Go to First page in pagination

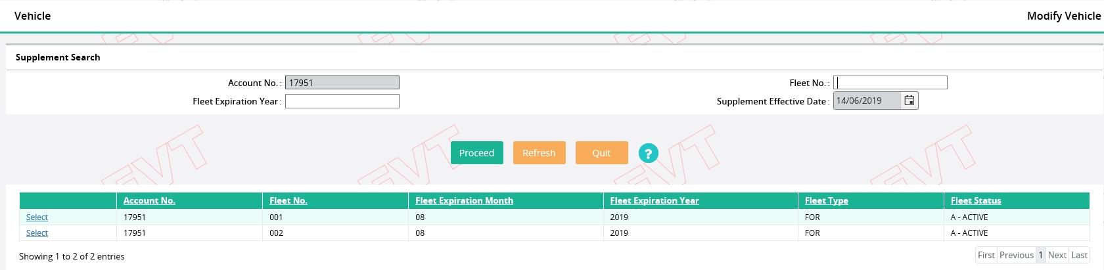[986, 255]
